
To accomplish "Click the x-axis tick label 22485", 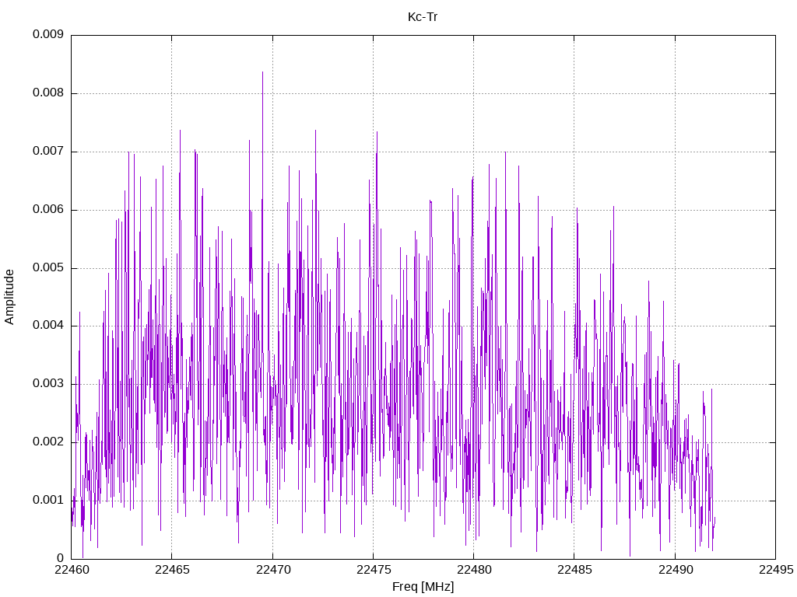I will [x=574, y=570].
